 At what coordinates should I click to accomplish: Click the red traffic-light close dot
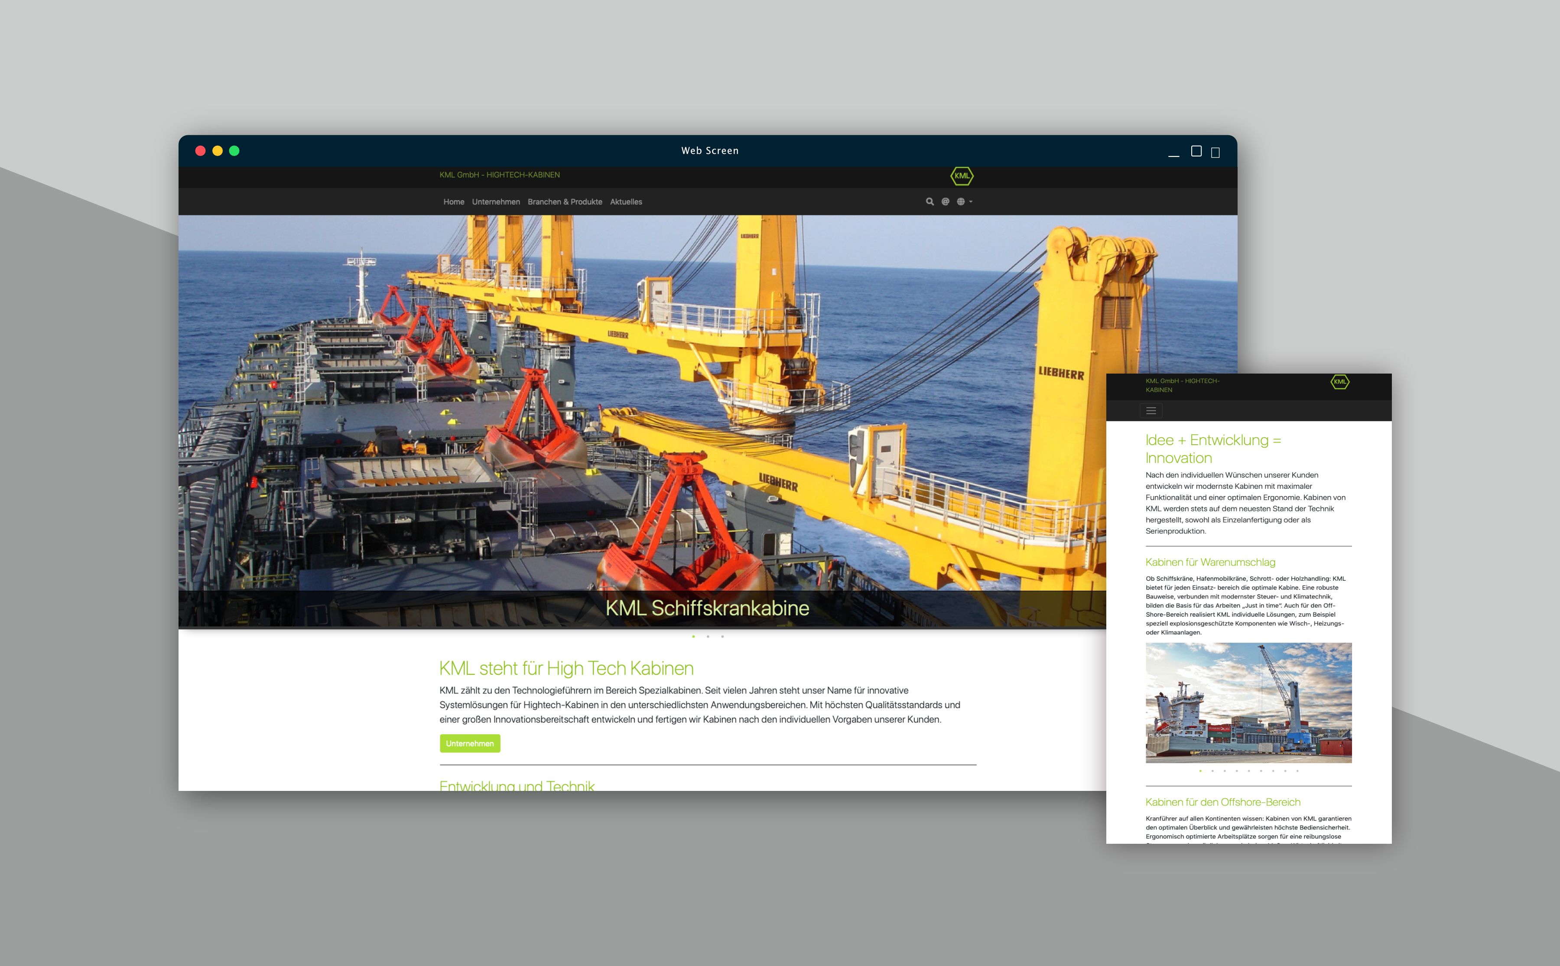tap(200, 151)
